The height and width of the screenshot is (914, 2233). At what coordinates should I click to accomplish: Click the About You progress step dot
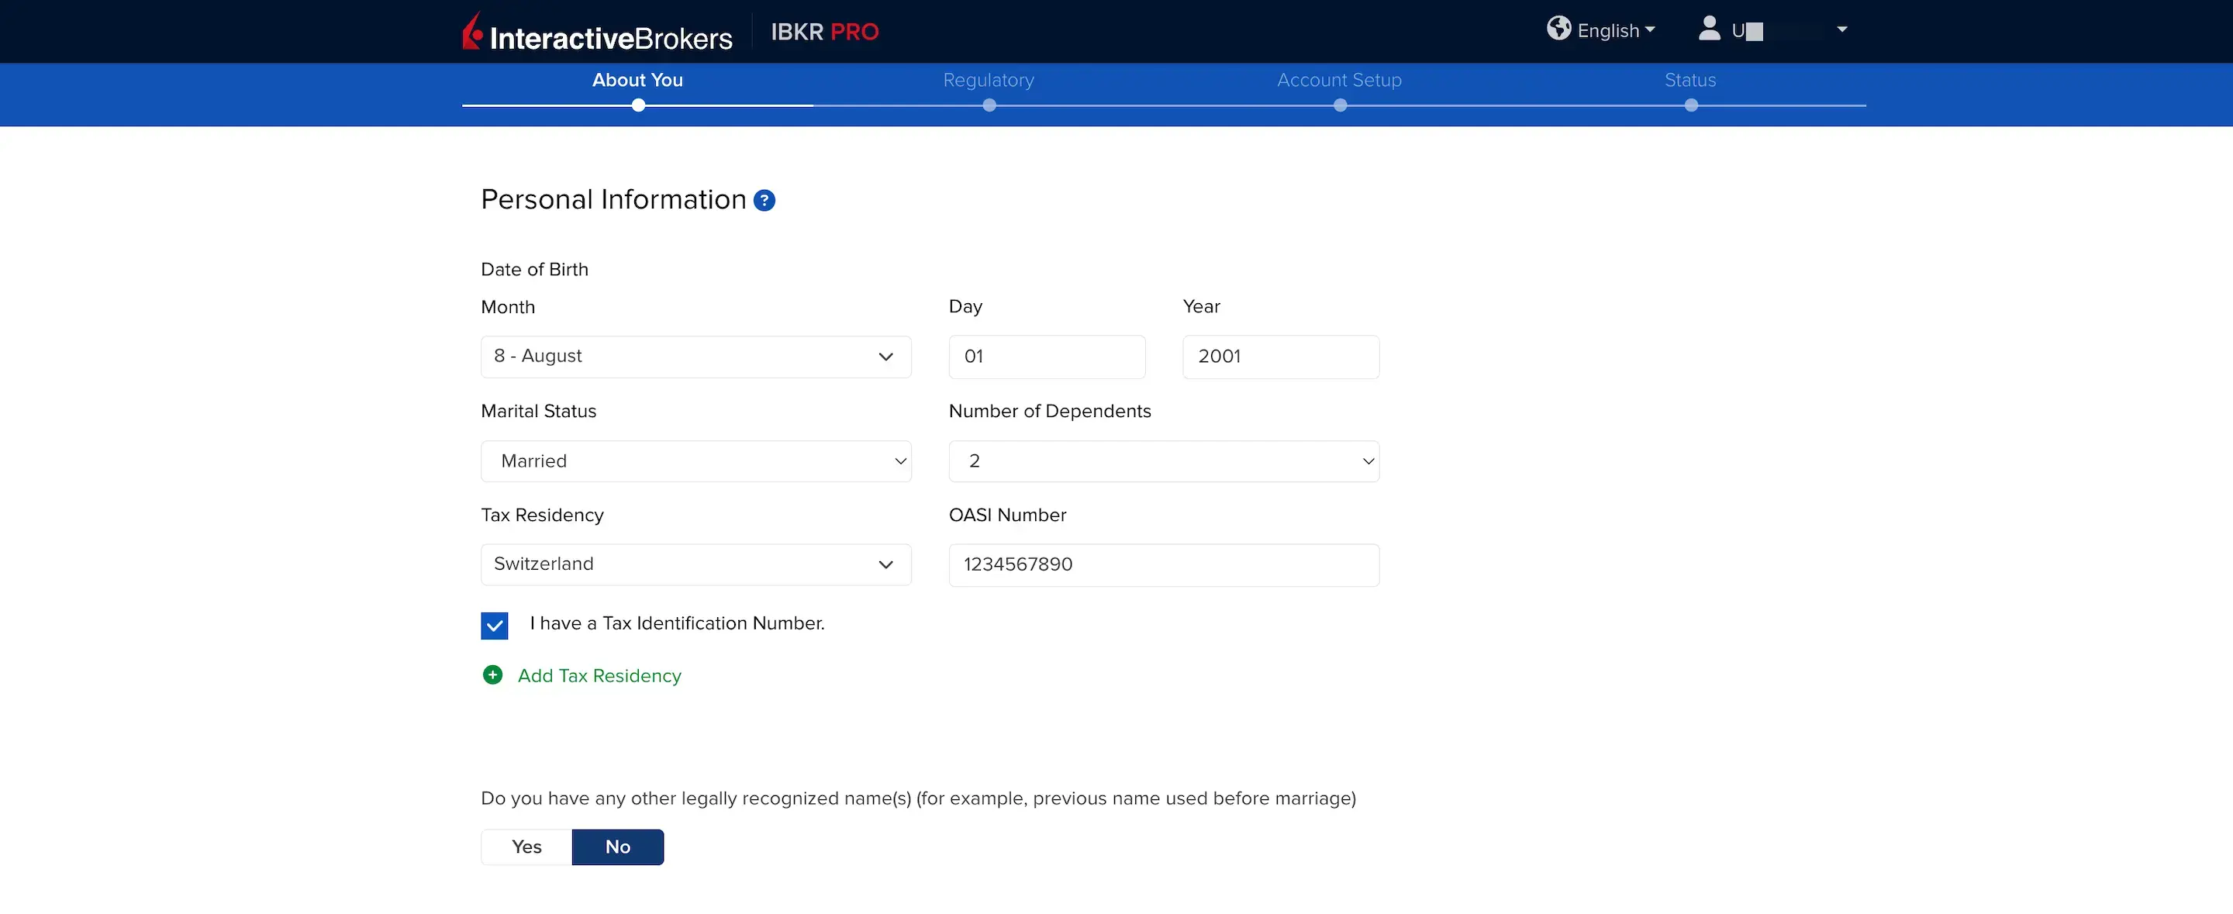point(638,105)
